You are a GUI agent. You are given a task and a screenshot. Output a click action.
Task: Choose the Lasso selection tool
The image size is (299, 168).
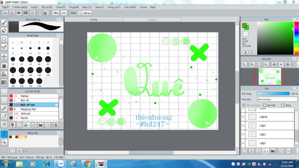(4, 100)
